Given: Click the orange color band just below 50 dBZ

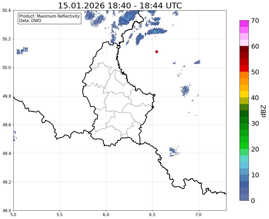Looking at the screenshot, I should 244,75.
